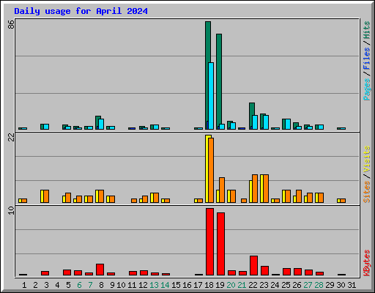Click the cyan Pages bar for day 18

[211, 96]
